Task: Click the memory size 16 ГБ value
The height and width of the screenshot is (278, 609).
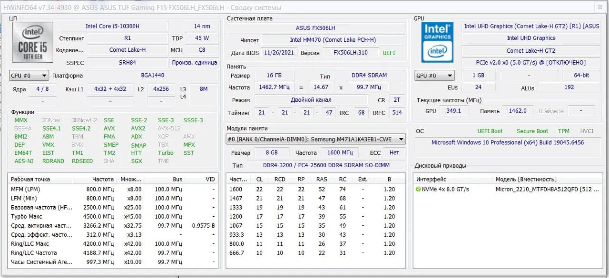Action: point(274,76)
